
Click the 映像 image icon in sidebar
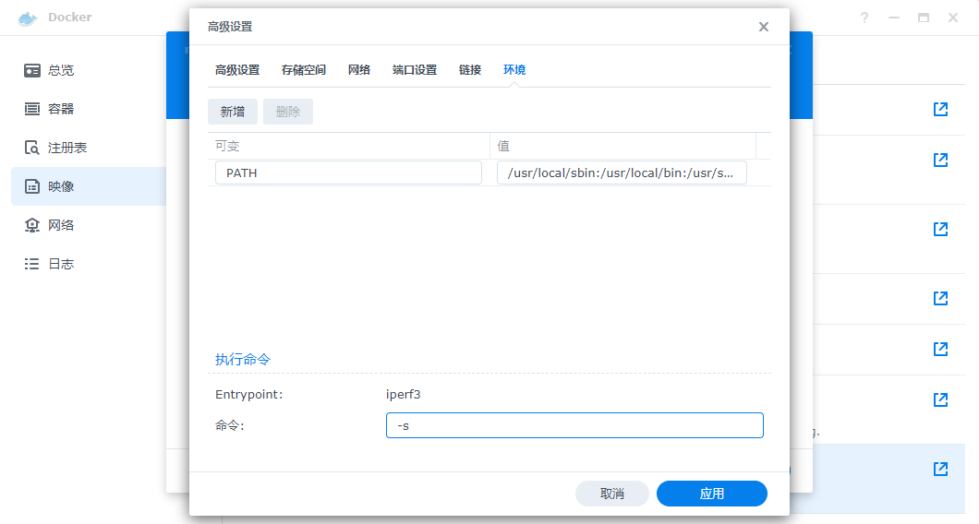(x=32, y=186)
